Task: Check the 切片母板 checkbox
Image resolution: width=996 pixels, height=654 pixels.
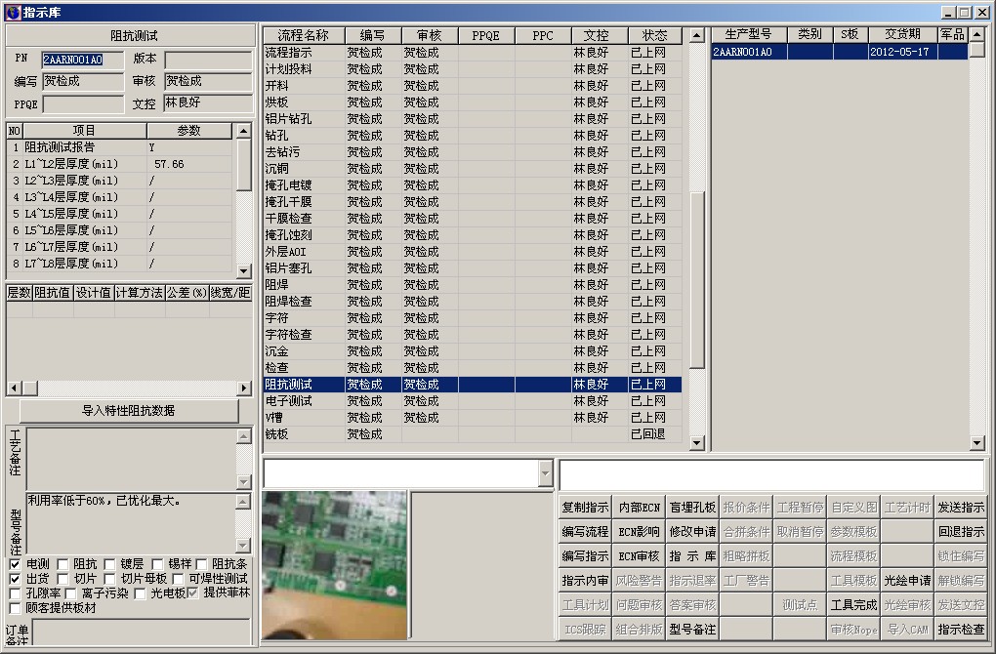Action: [x=109, y=579]
